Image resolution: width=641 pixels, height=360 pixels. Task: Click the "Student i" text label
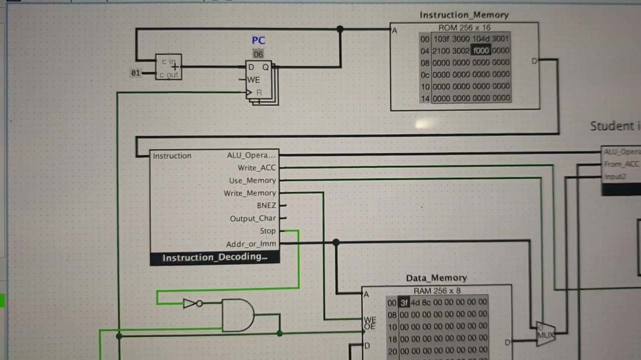pos(615,126)
